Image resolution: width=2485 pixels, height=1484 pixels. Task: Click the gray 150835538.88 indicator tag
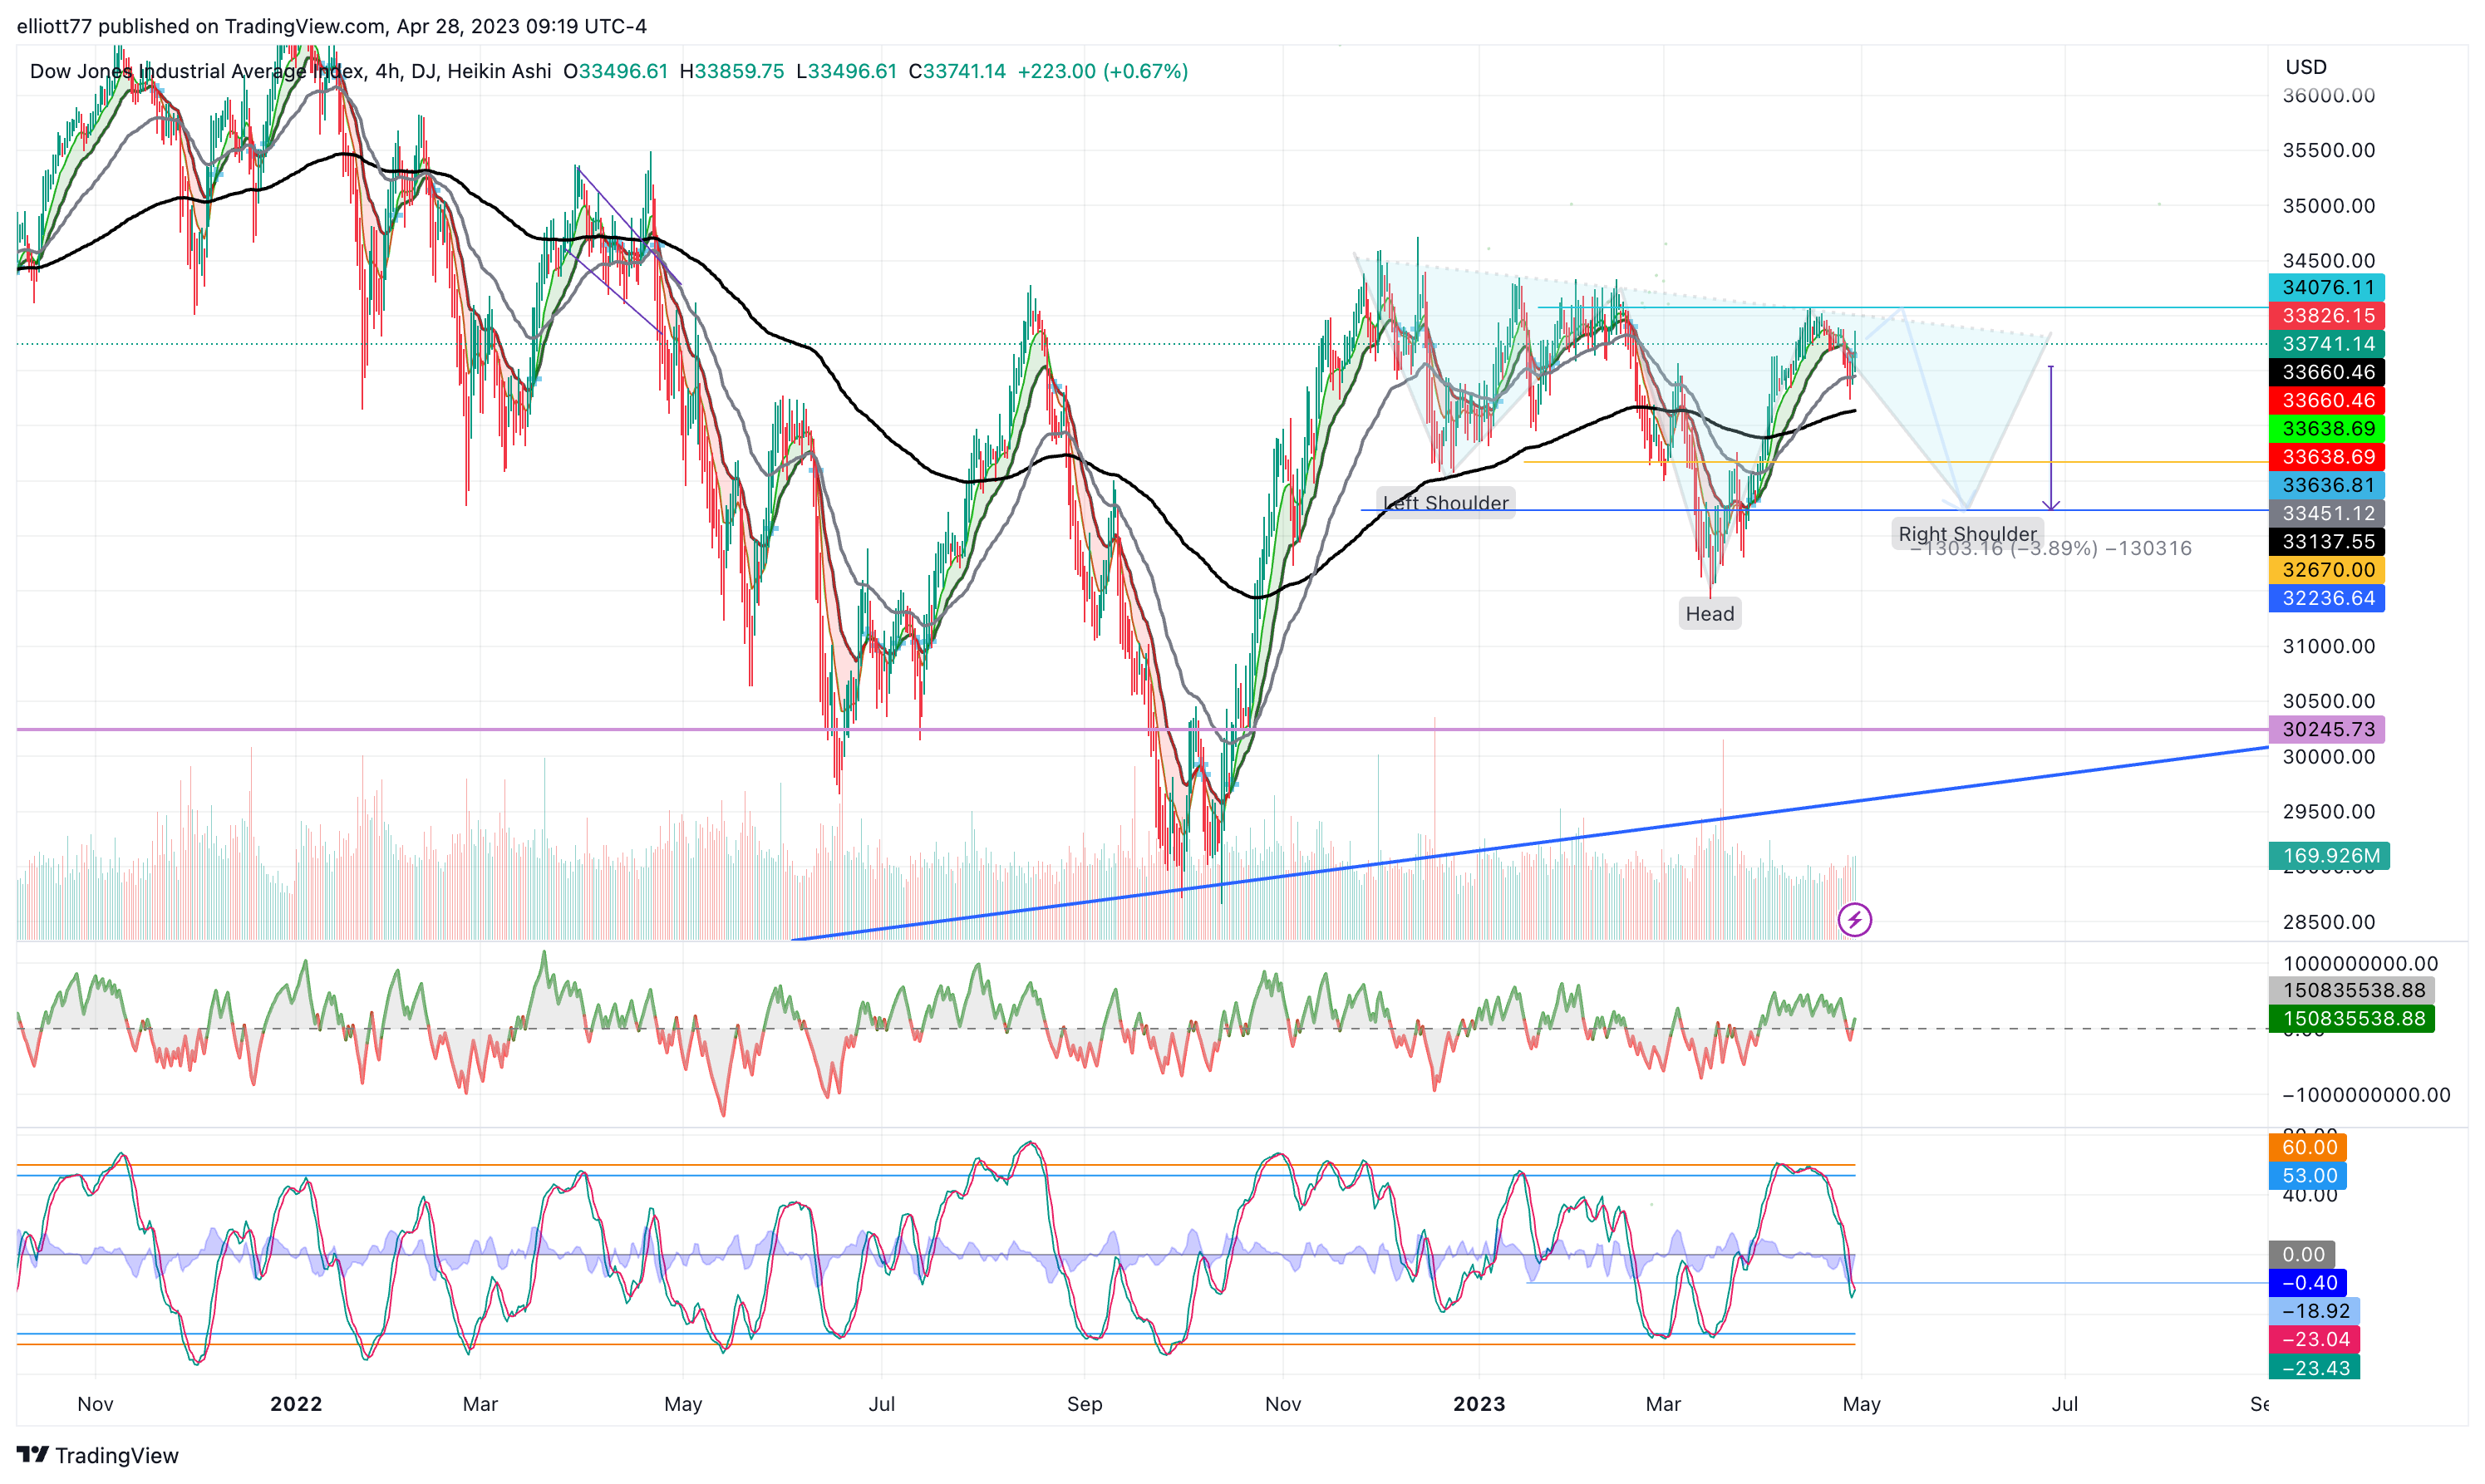point(2352,990)
